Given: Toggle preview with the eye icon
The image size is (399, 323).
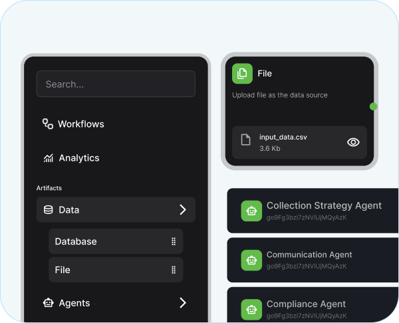Looking at the screenshot, I should (x=353, y=142).
